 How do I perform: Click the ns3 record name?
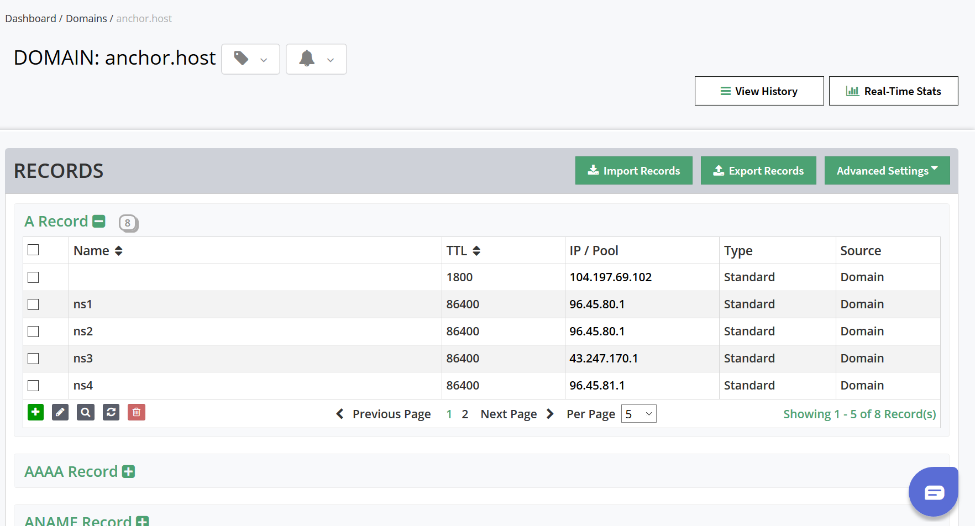(83, 359)
